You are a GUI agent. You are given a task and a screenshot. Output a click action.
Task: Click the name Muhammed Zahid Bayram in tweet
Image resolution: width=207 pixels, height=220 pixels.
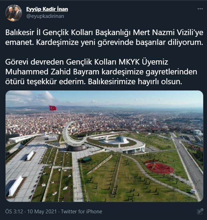(53, 72)
